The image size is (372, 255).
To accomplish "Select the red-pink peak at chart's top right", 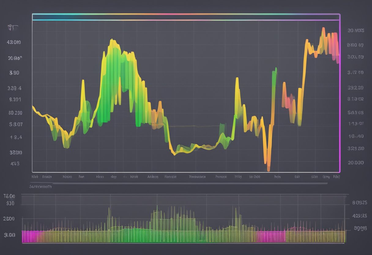I will (x=323, y=30).
